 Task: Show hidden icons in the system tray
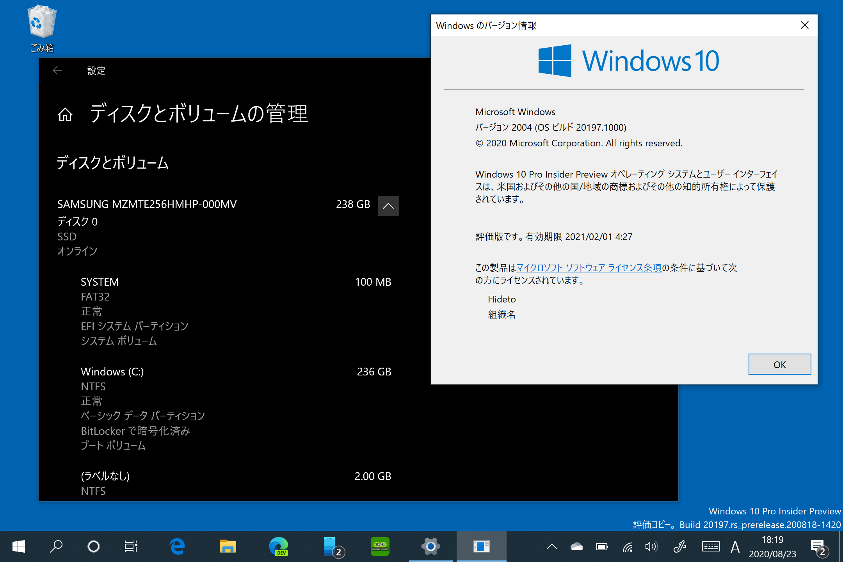tap(551, 546)
